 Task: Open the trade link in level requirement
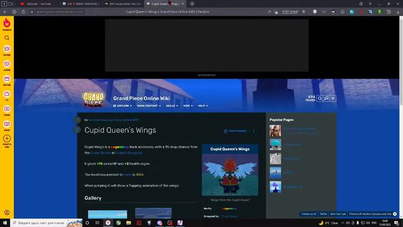coord(127,175)
